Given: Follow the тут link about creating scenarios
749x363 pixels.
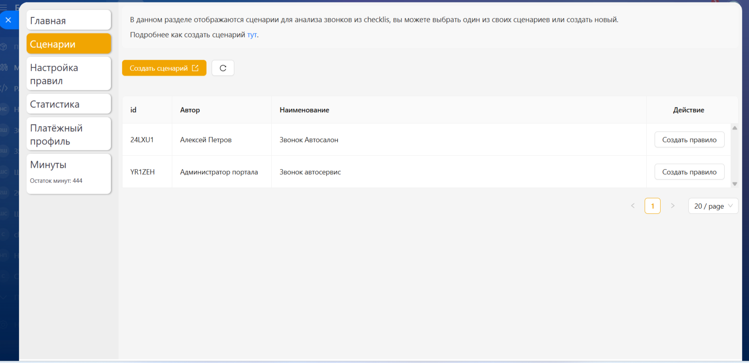Looking at the screenshot, I should point(252,35).
